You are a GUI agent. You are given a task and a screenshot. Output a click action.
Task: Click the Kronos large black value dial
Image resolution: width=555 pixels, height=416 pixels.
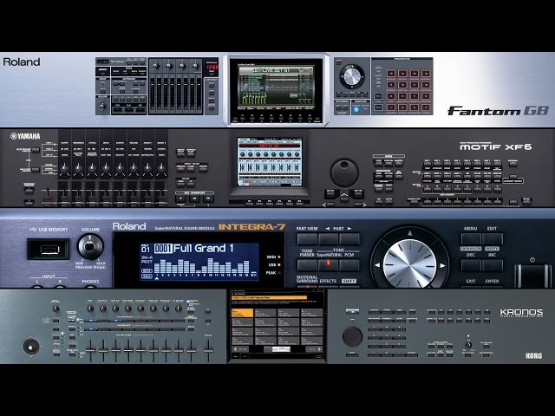click(x=353, y=336)
